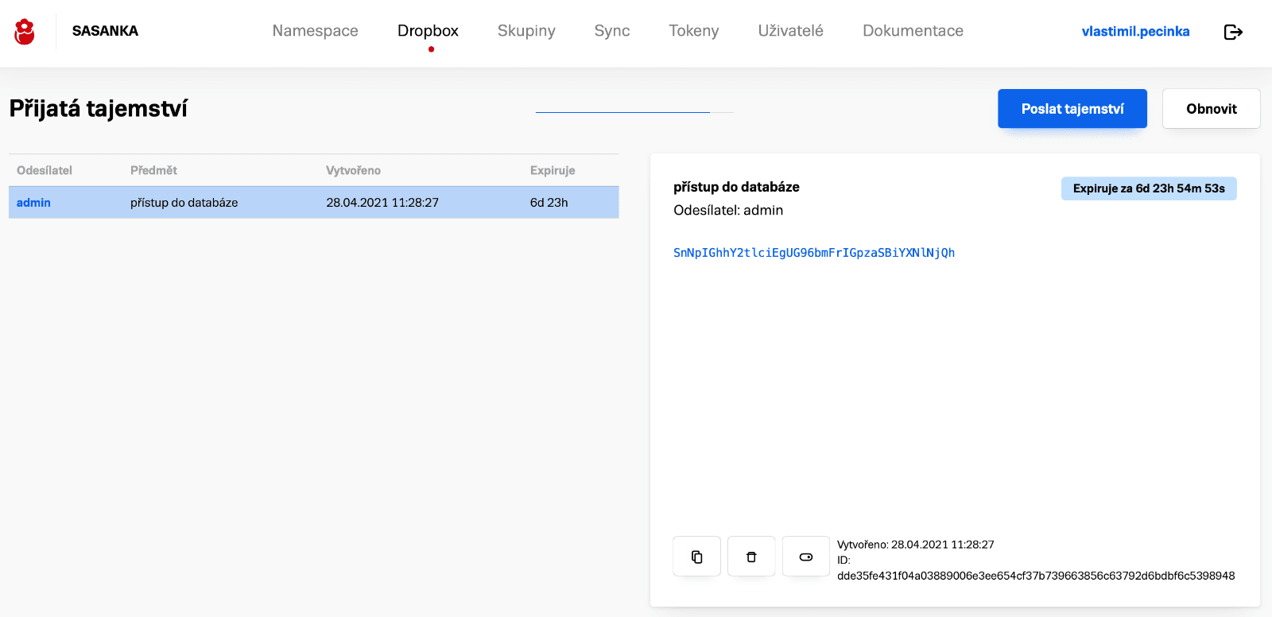
Task: Select the Dropbox tab
Action: [x=428, y=31]
